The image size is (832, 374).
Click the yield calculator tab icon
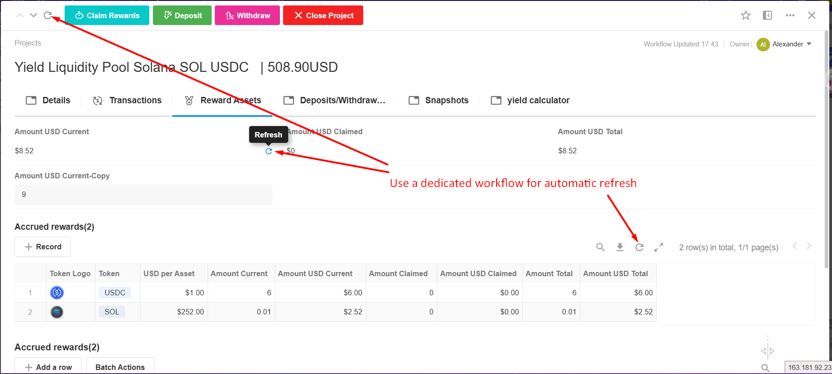(496, 101)
